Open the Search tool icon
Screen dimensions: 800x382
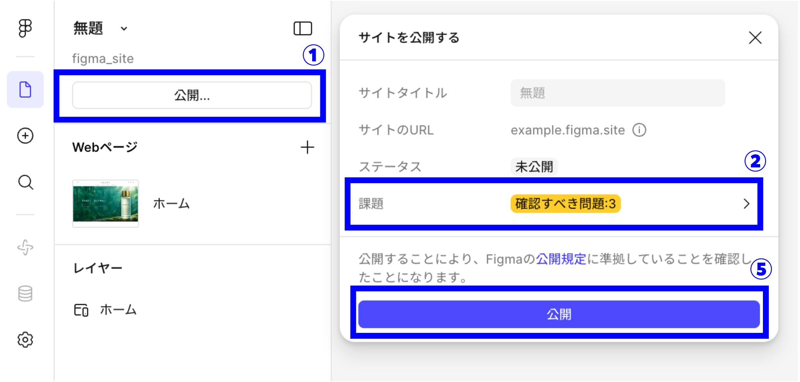tap(25, 182)
